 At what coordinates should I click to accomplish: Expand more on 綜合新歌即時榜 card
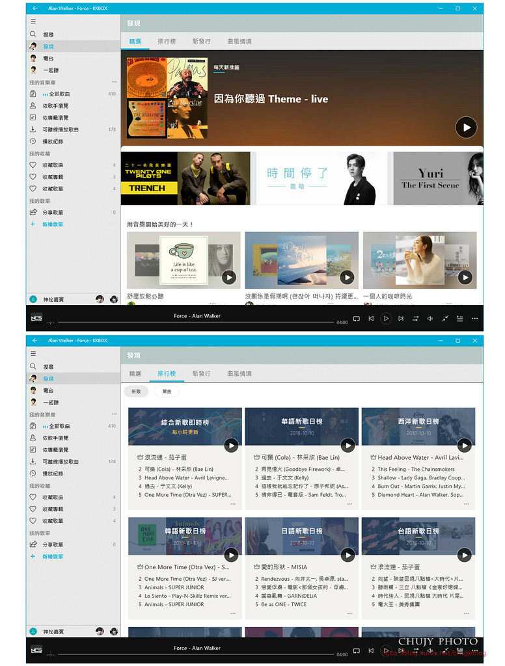click(x=233, y=504)
